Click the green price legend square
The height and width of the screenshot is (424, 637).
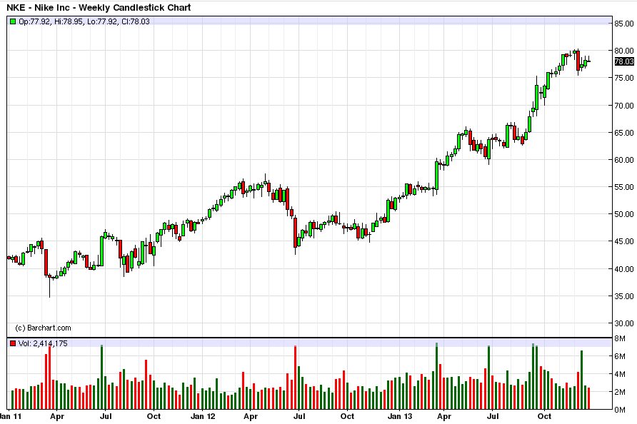point(13,21)
